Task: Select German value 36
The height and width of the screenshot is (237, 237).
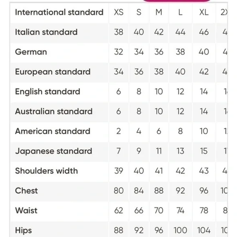Action: (x=159, y=52)
